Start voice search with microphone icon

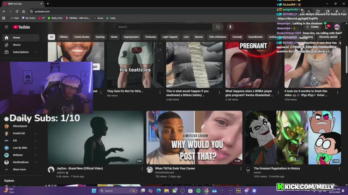(x=230, y=27)
